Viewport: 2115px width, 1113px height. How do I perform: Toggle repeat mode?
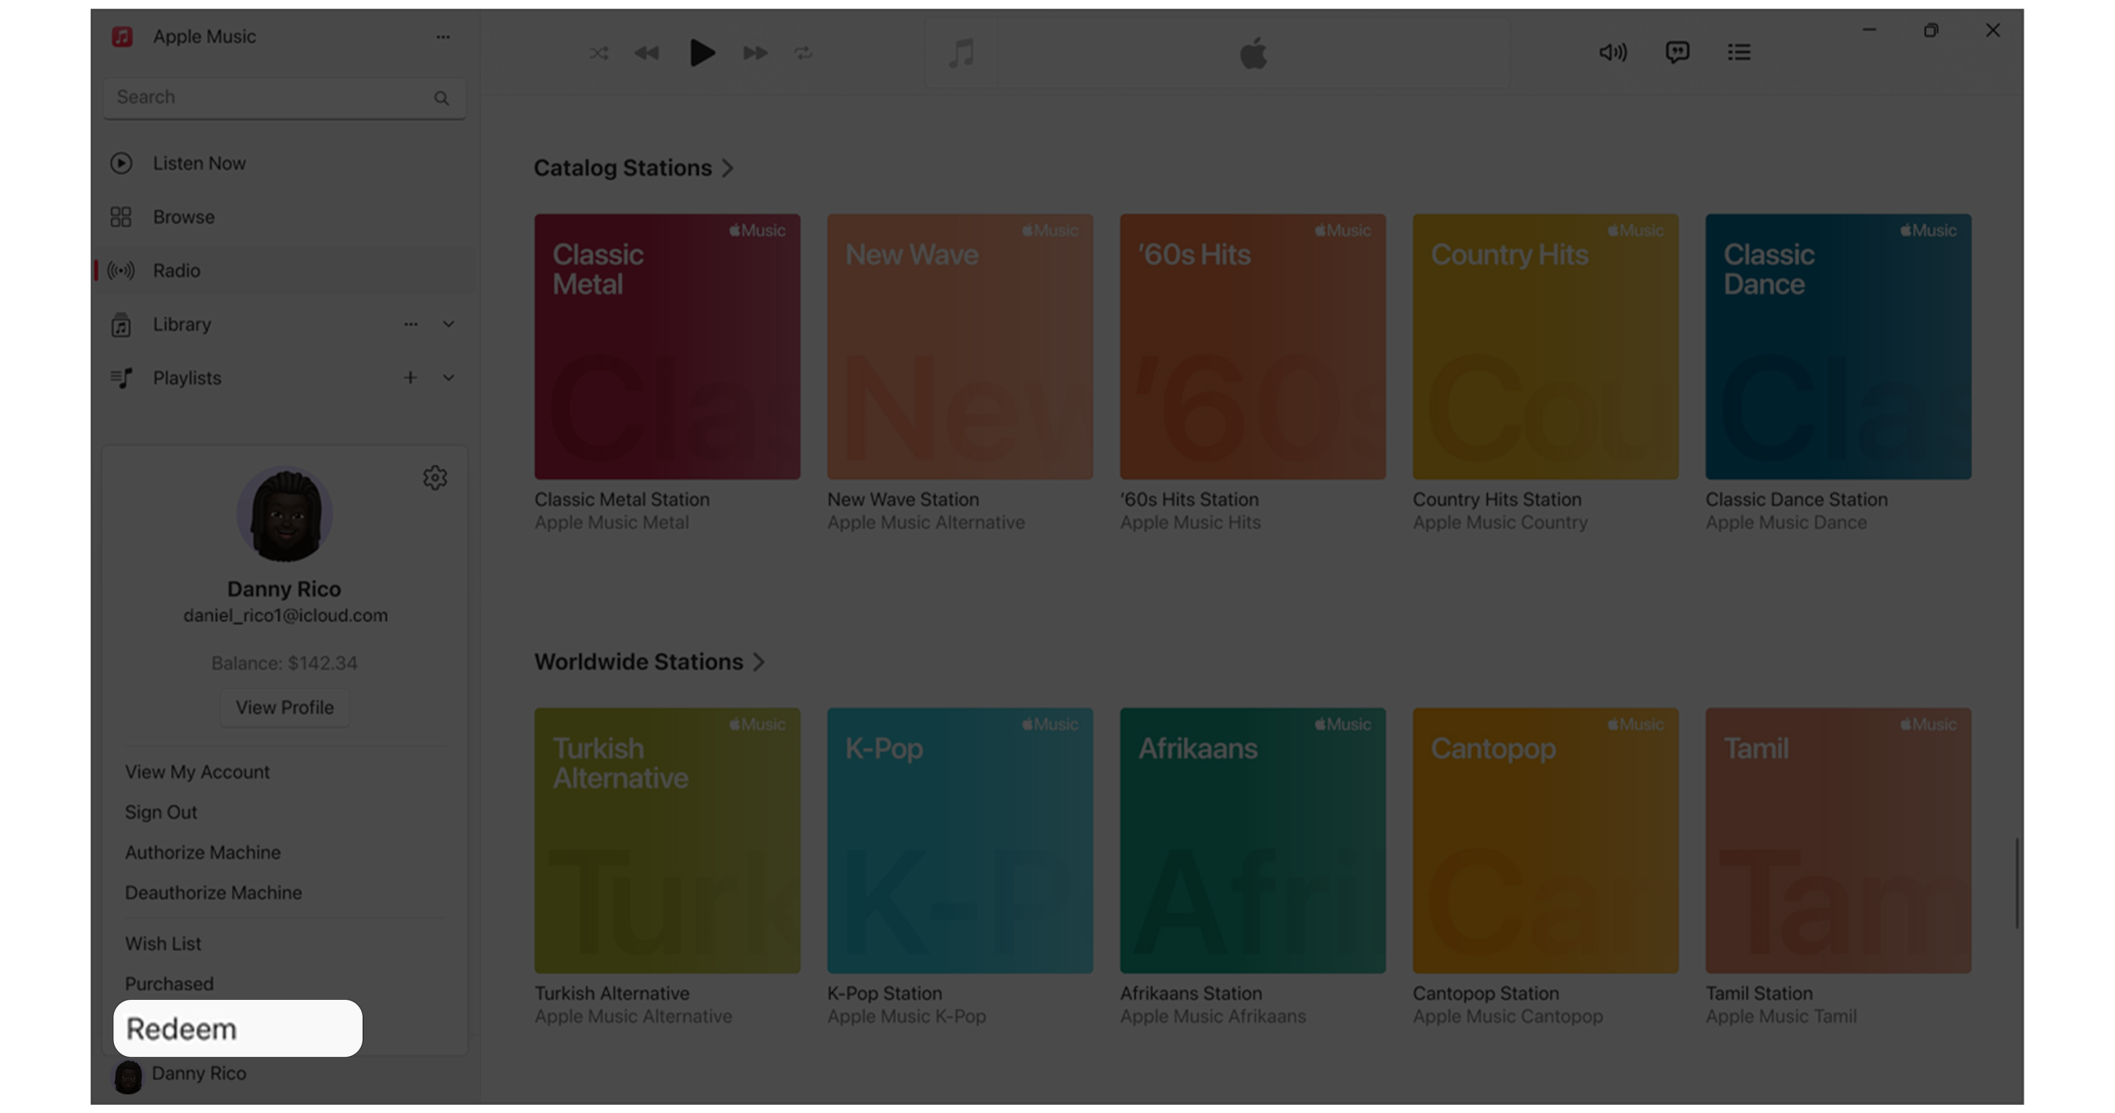click(803, 53)
